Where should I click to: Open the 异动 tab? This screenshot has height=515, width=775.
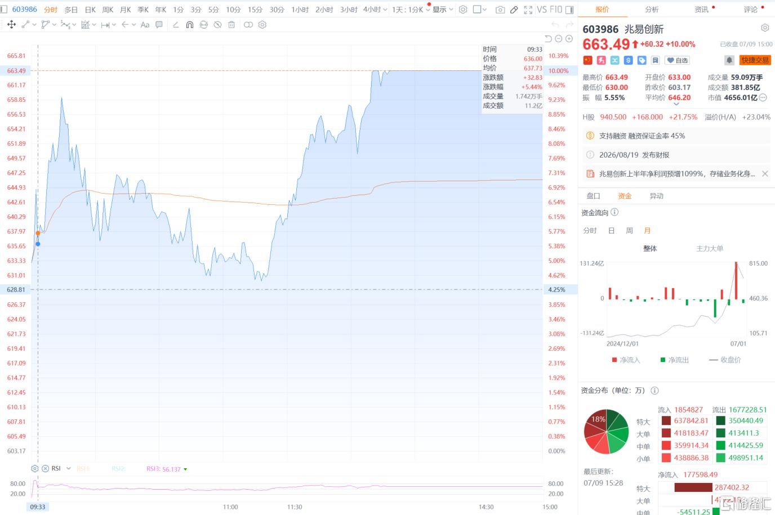click(657, 196)
